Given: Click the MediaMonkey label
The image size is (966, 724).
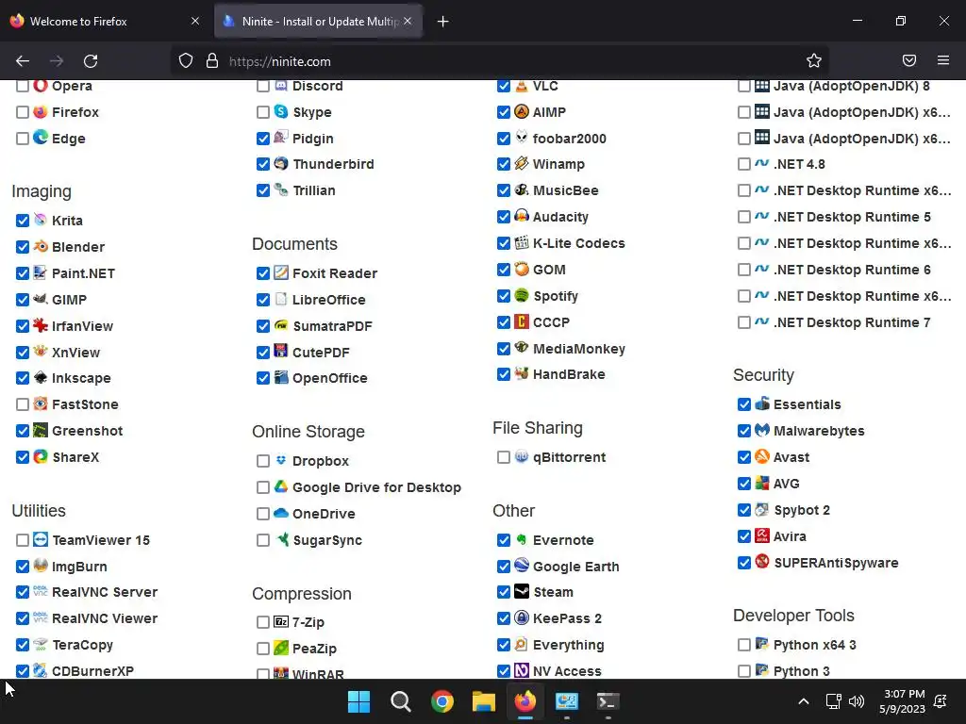Looking at the screenshot, I should [578, 349].
